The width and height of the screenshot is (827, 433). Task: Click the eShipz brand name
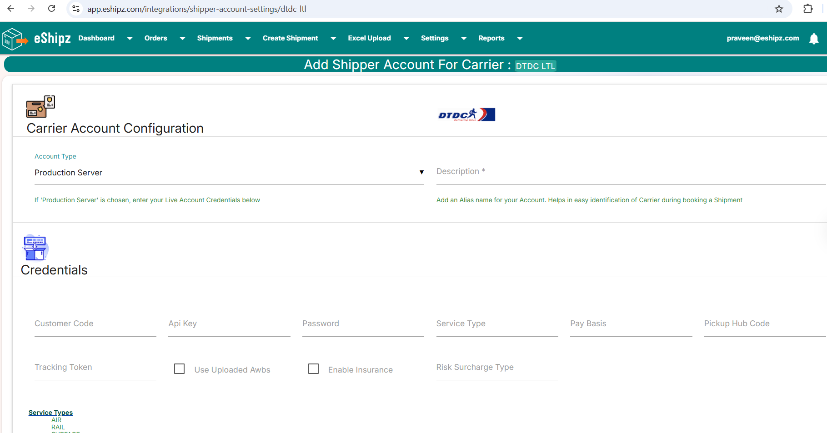52,39
